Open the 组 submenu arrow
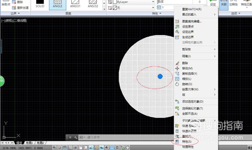This screenshot has height=150, width=252. click(x=215, y=95)
